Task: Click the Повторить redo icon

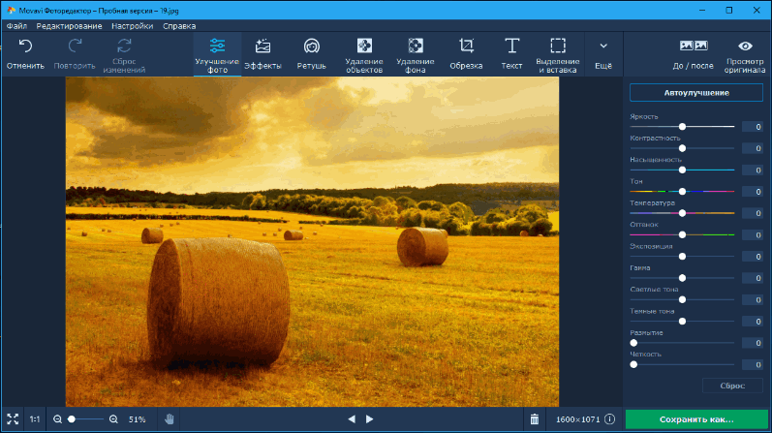Action: [75, 46]
